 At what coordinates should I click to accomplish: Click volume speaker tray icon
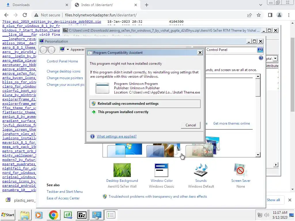[x=266, y=215]
